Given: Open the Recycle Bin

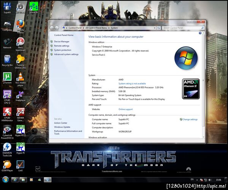Looking at the screenshot, I should tap(7, 61).
